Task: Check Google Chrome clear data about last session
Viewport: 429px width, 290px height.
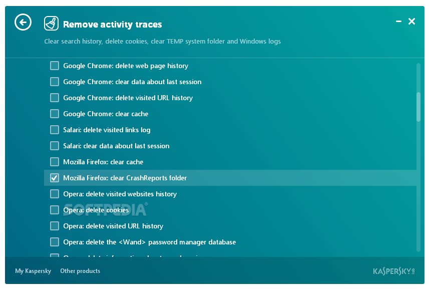Action: pos(55,82)
